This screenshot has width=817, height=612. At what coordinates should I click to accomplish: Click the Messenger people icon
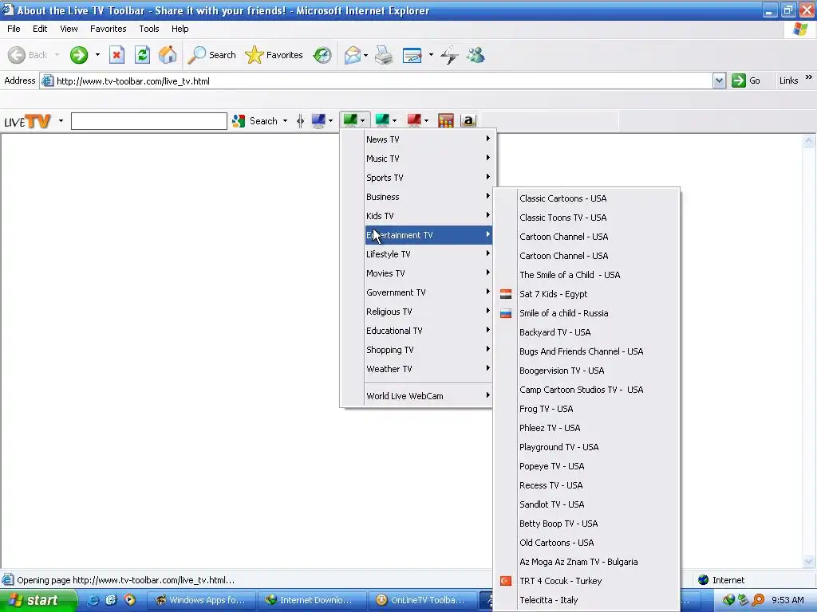click(x=476, y=55)
